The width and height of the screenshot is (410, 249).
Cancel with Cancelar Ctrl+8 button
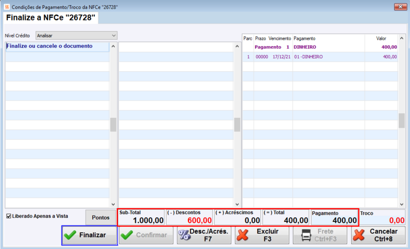pos(378,235)
